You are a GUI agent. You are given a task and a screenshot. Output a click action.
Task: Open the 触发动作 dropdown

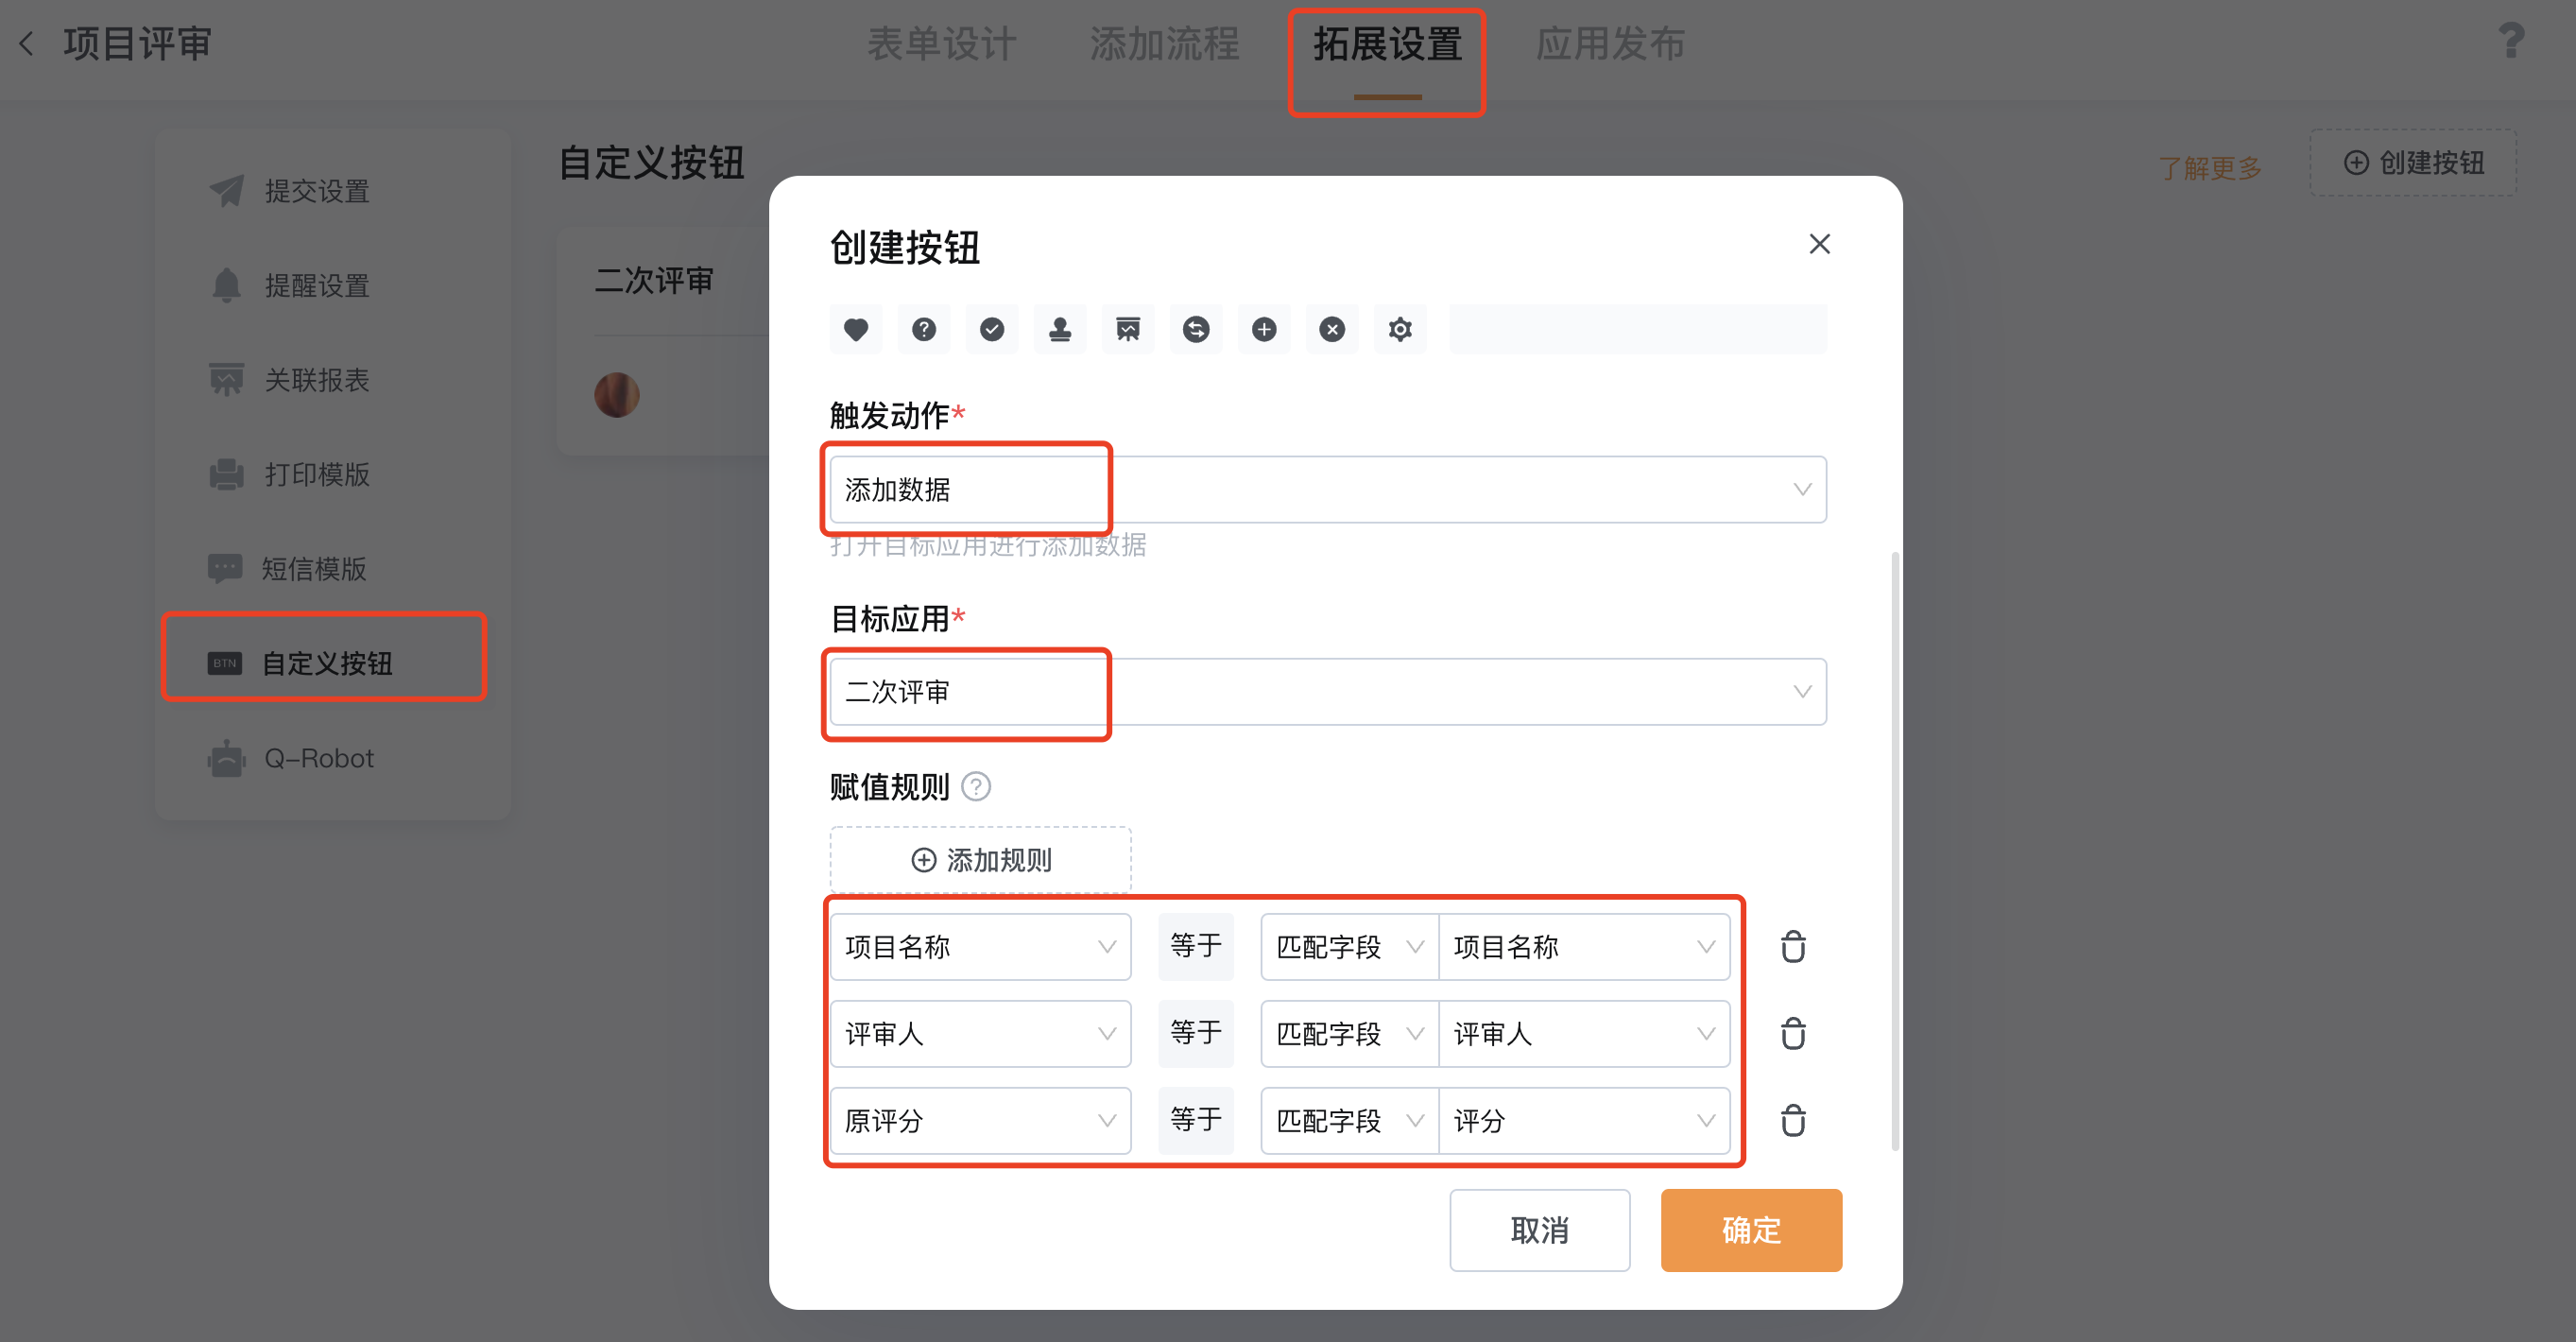click(1328, 489)
